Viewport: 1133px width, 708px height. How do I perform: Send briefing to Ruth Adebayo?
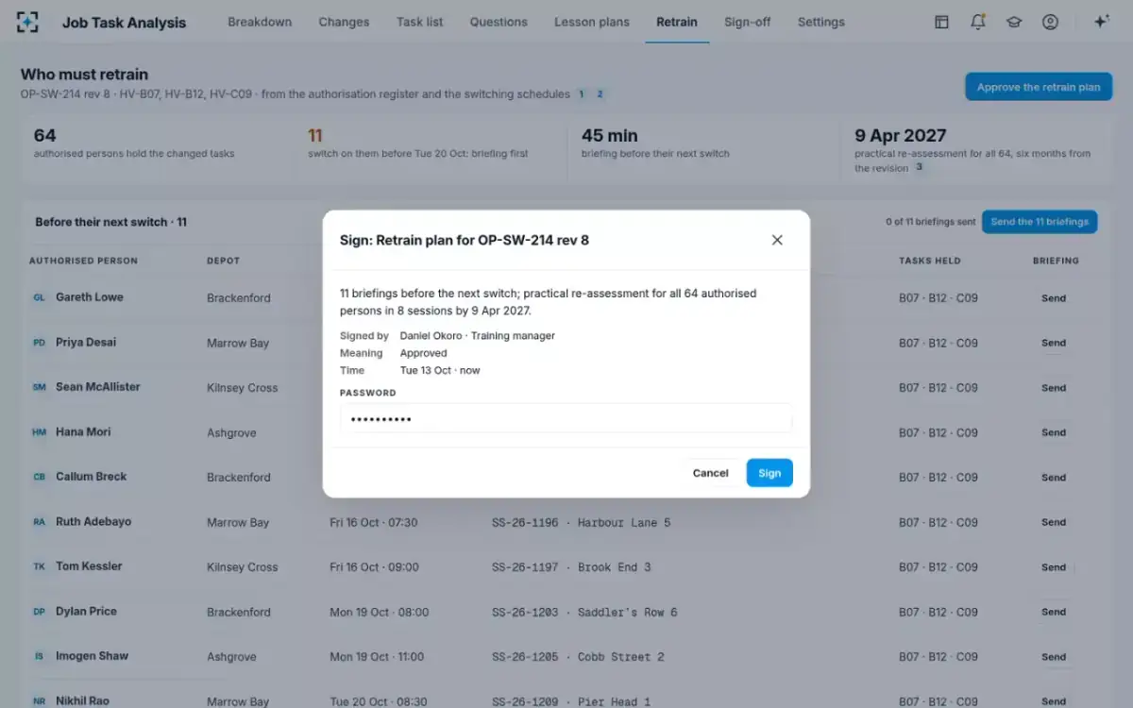1054,522
